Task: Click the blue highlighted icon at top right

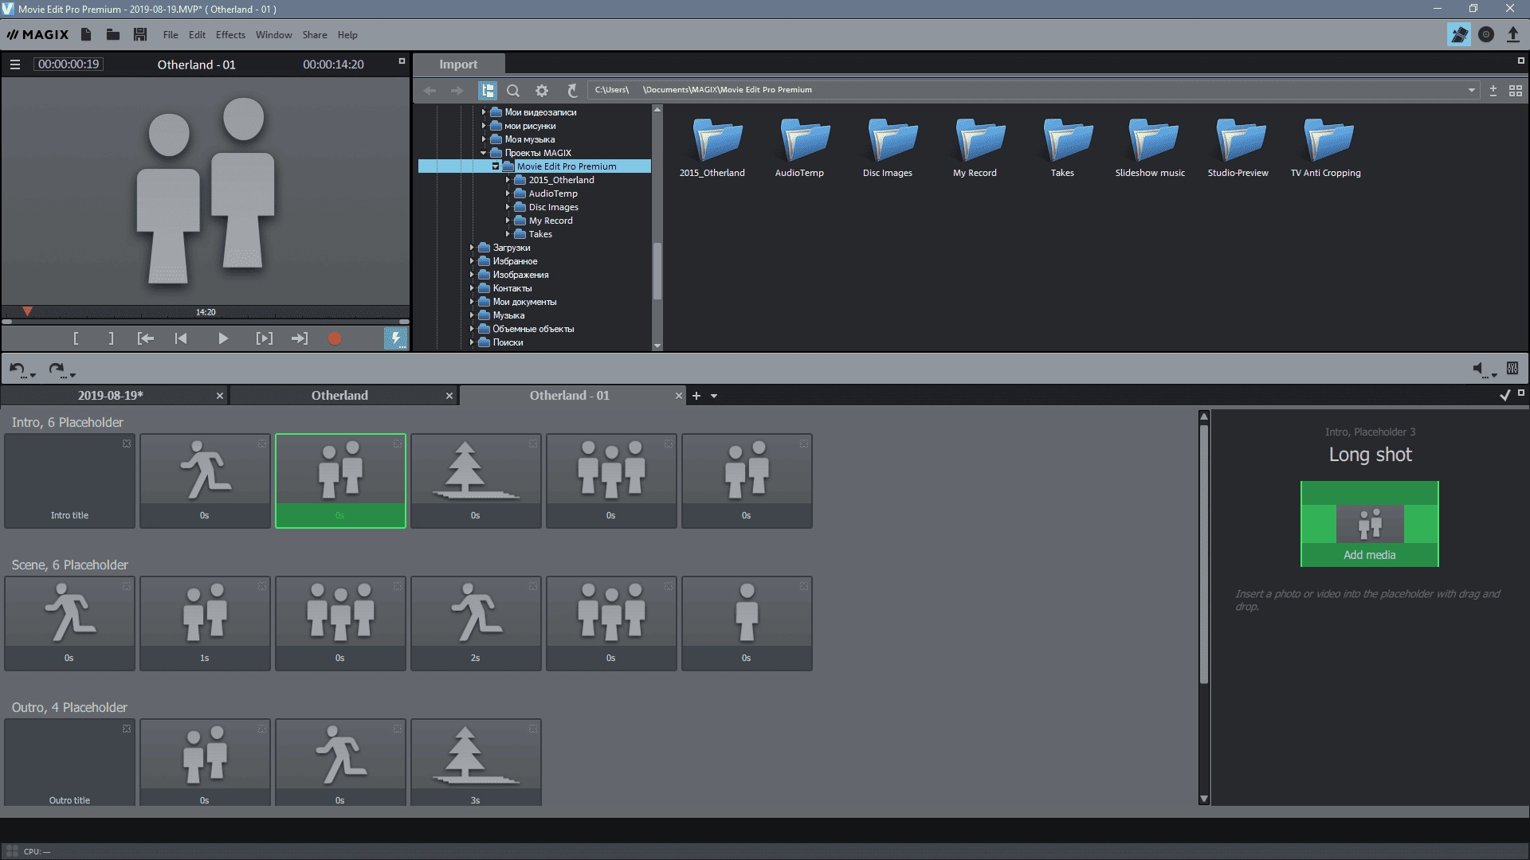Action: tap(1459, 35)
